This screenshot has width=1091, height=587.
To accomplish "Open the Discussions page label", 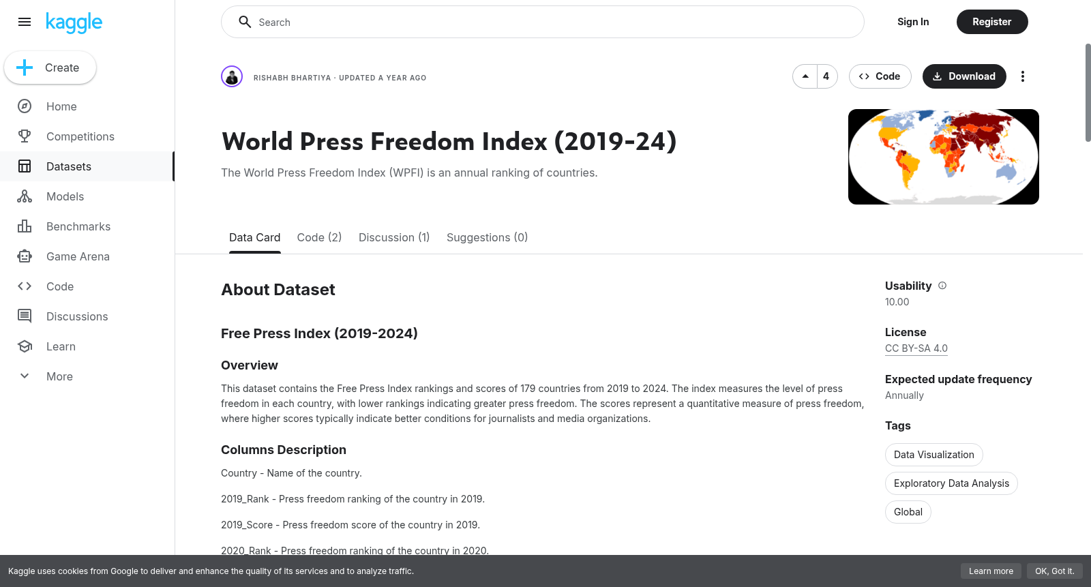I will click(77, 316).
